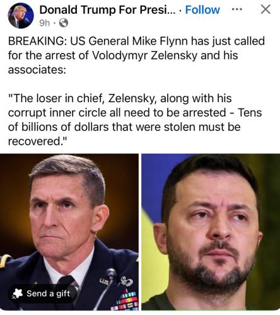Click the globe public audience icon
This screenshot has height=315, width=280.
click(x=64, y=23)
